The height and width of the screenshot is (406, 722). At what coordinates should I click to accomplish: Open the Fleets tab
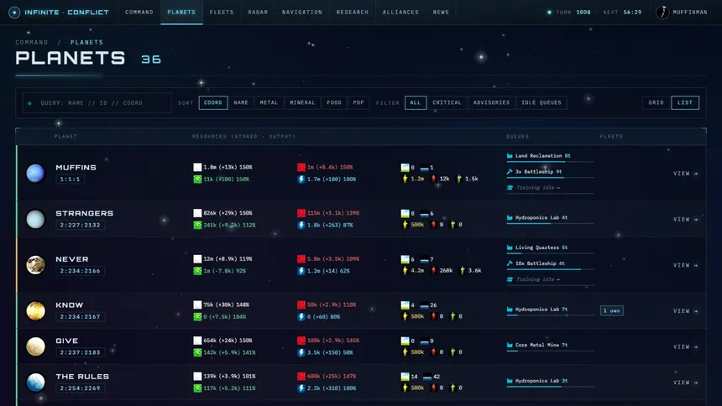(222, 13)
